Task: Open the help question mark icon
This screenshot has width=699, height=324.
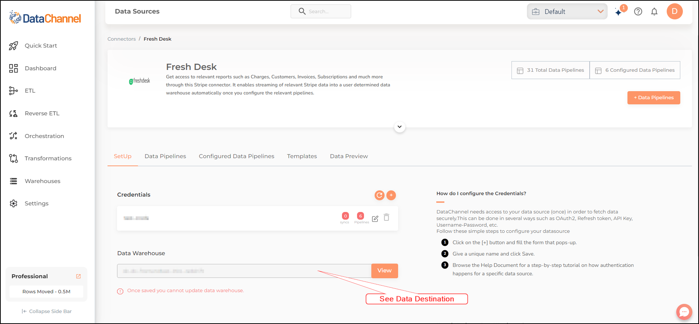Action: [638, 12]
